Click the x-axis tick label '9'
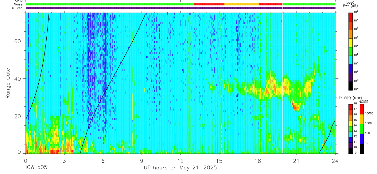Screen dimensions: 377x174 (x=142, y=160)
